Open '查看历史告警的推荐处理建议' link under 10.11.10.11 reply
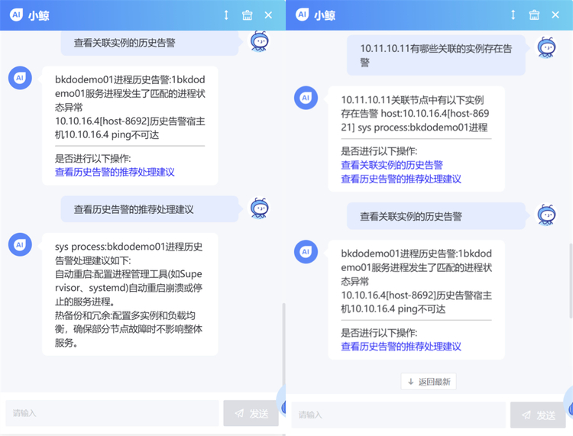The image size is (573, 436). [400, 179]
